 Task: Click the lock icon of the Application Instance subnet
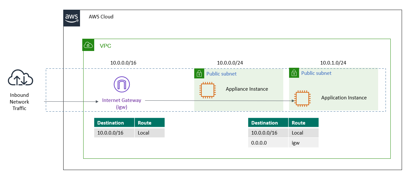pos(294,73)
